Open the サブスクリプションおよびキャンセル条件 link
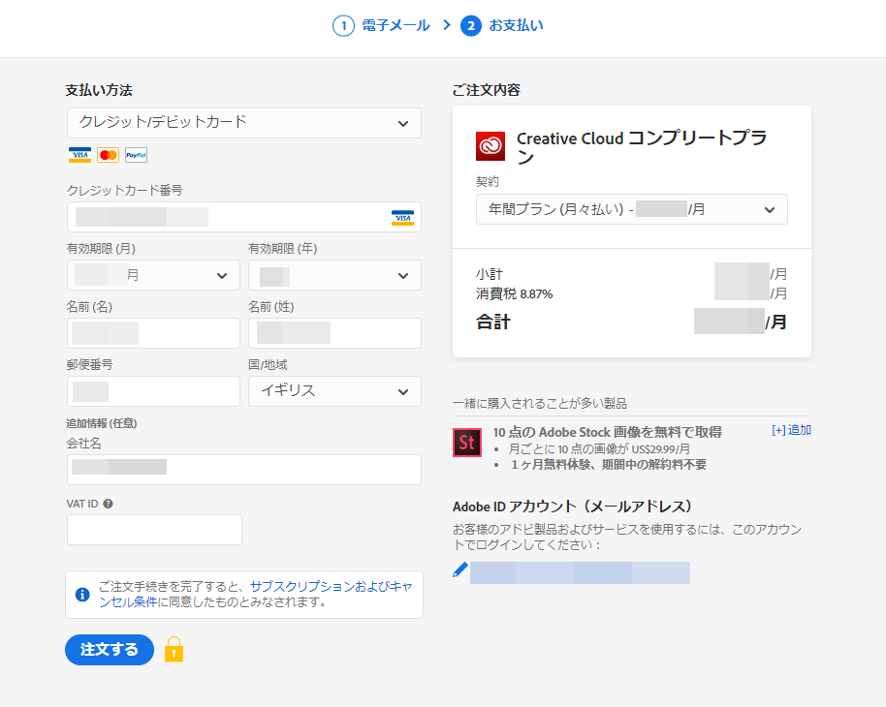Viewport: 886px width, 707px height. 255,594
